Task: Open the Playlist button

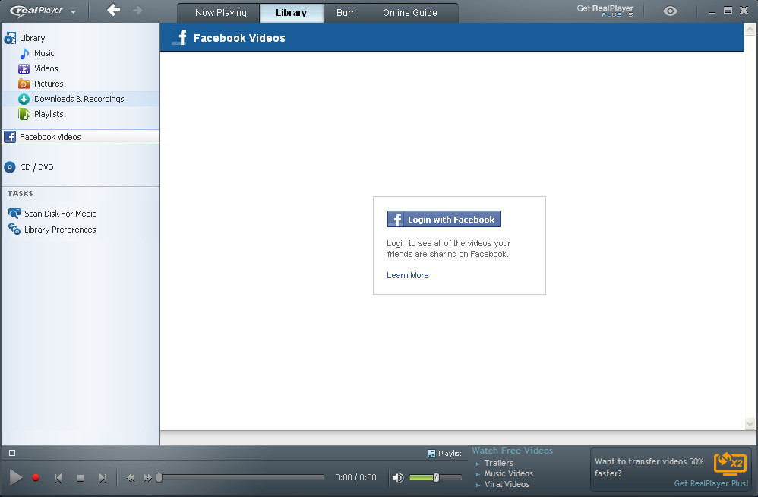Action: (444, 454)
